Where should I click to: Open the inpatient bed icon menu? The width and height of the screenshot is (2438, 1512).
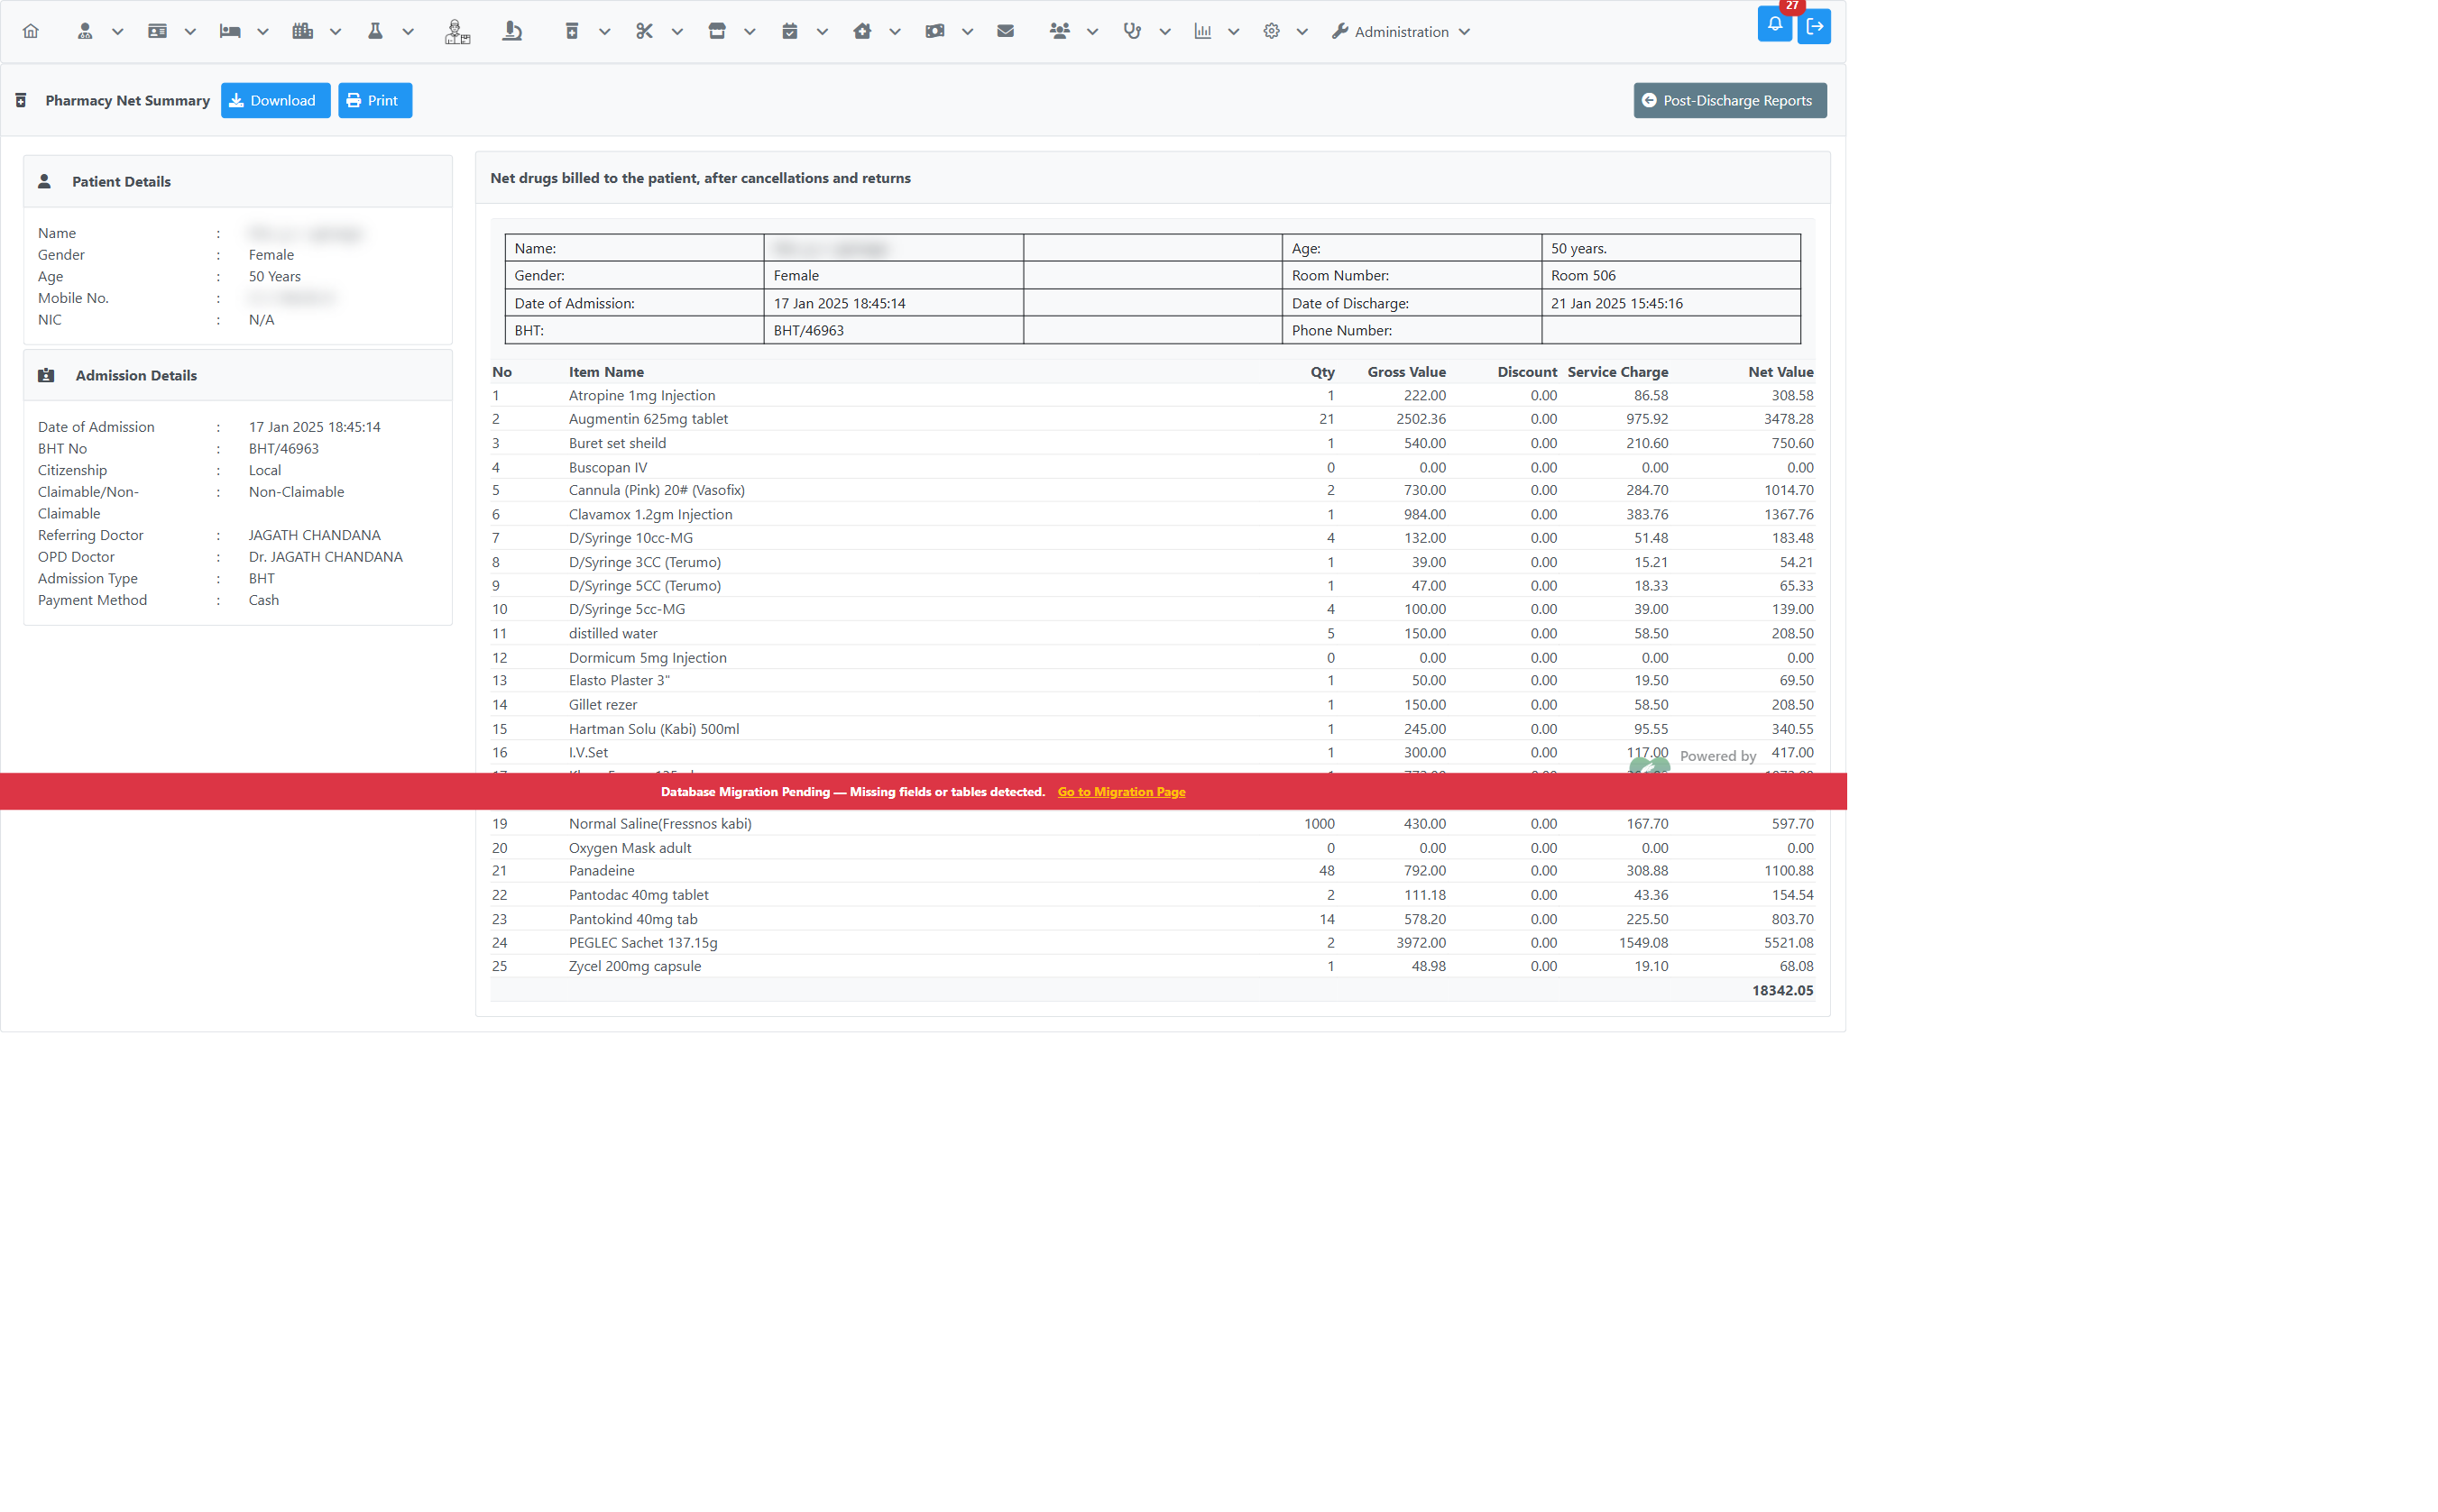(x=230, y=31)
